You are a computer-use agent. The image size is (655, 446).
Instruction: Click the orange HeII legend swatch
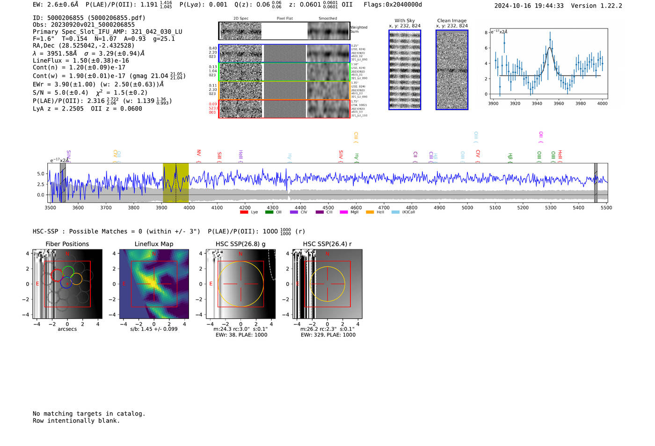click(370, 212)
